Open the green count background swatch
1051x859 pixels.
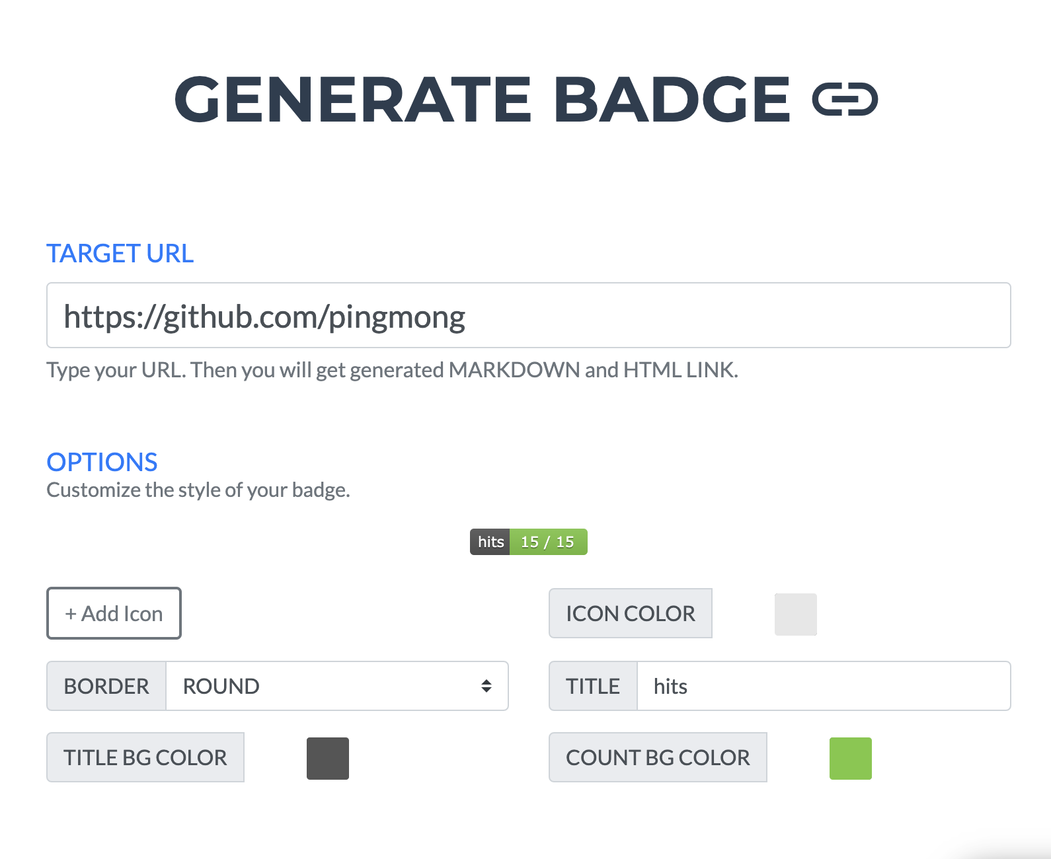pos(850,759)
